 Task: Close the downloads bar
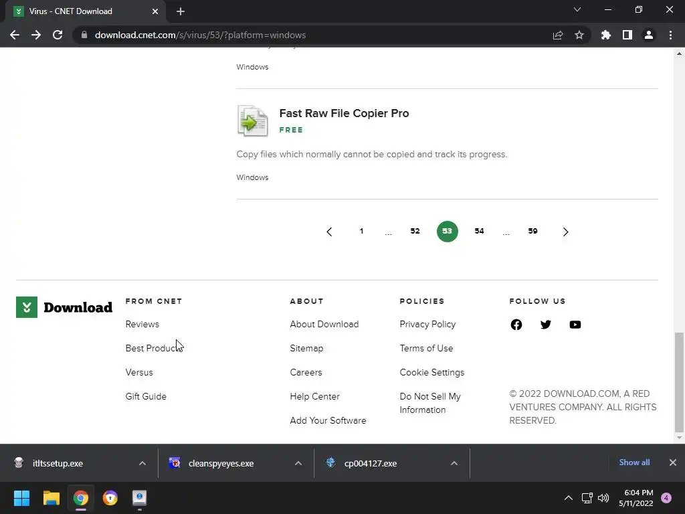tap(673, 462)
